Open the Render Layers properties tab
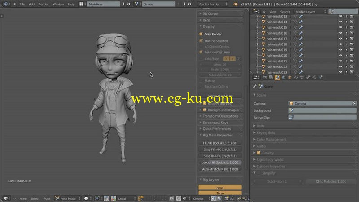 pyautogui.click(x=271, y=78)
